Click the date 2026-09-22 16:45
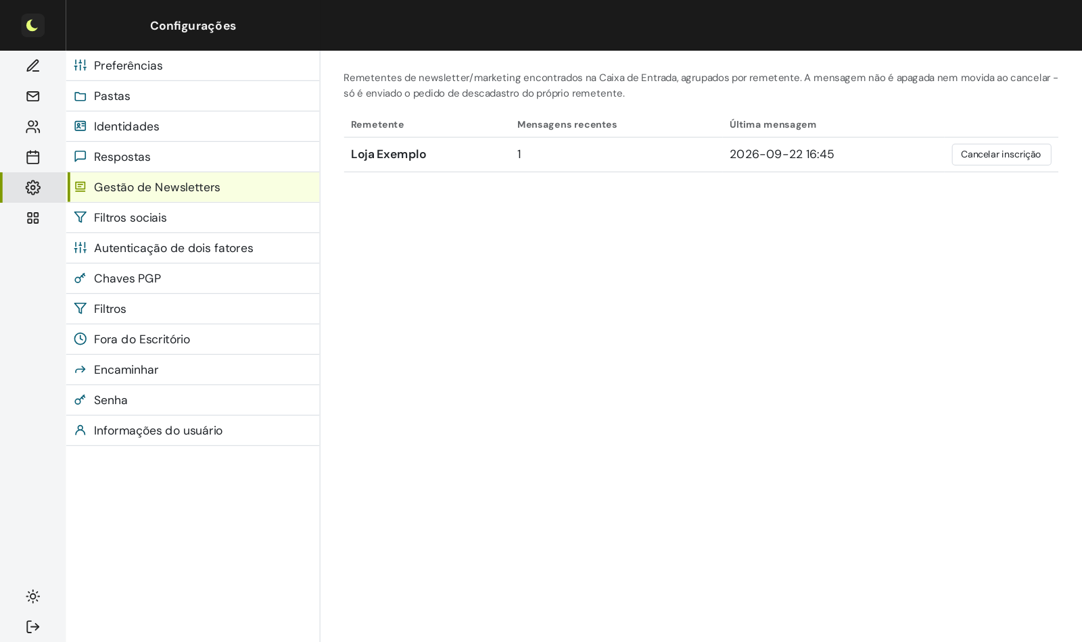 pos(782,154)
